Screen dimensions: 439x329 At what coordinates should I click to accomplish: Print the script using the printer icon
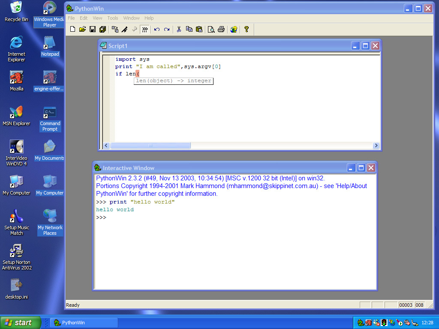click(221, 29)
